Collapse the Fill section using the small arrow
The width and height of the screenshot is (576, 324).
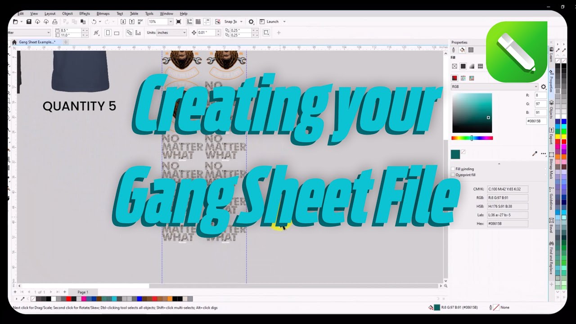[499, 164]
